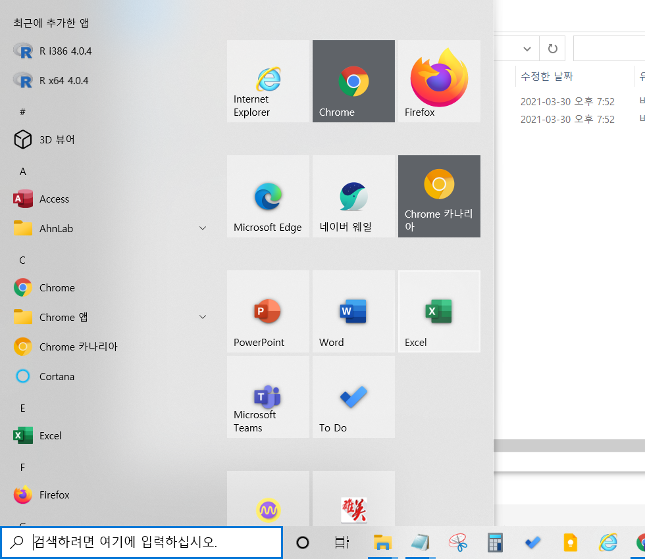Image resolution: width=645 pixels, height=559 pixels.
Task: Open the Chrome 카나리아 tile
Action: coord(439,196)
